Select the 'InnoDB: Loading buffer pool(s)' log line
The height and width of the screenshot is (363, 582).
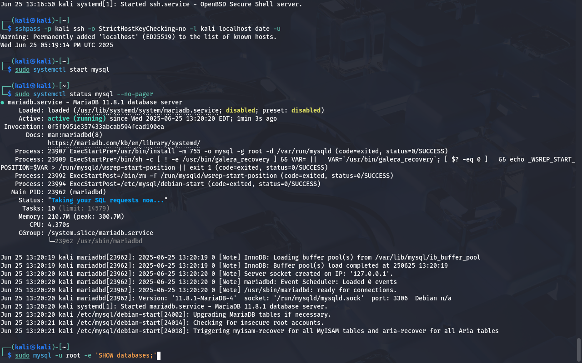click(241, 257)
